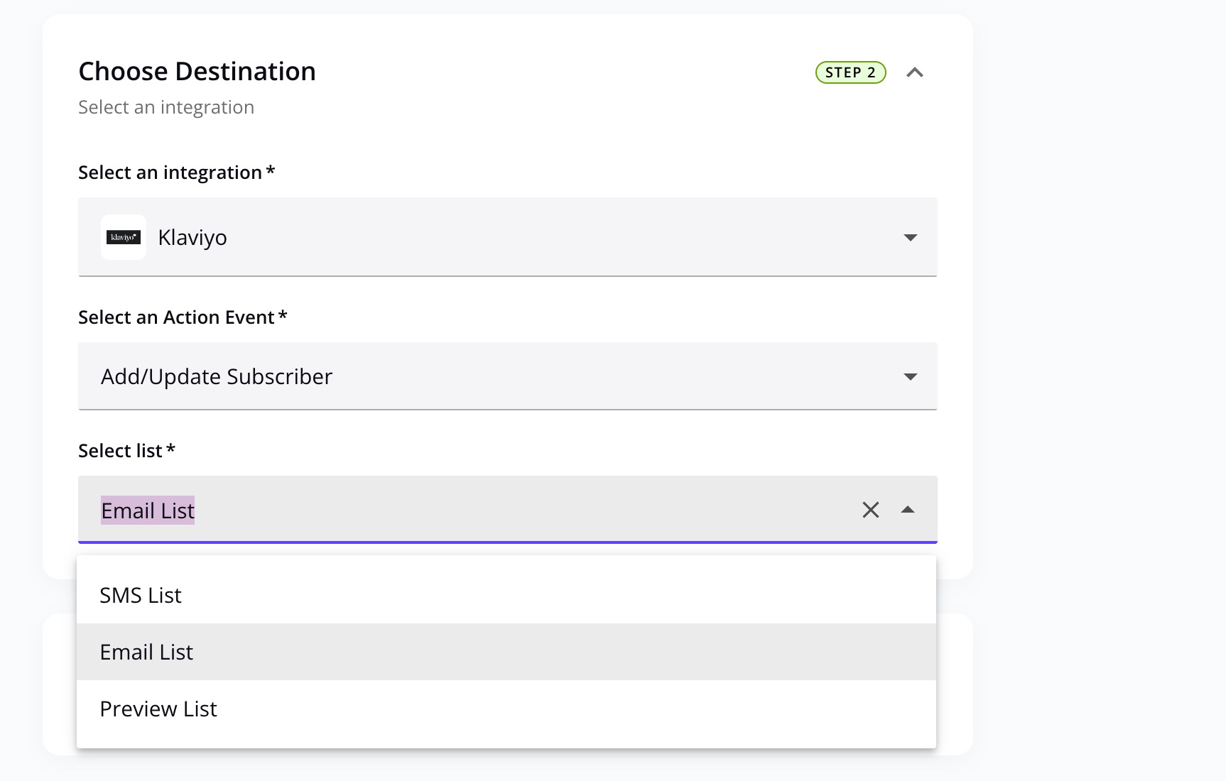
Task: Click the 'Select an integration *' label
Action: point(177,173)
